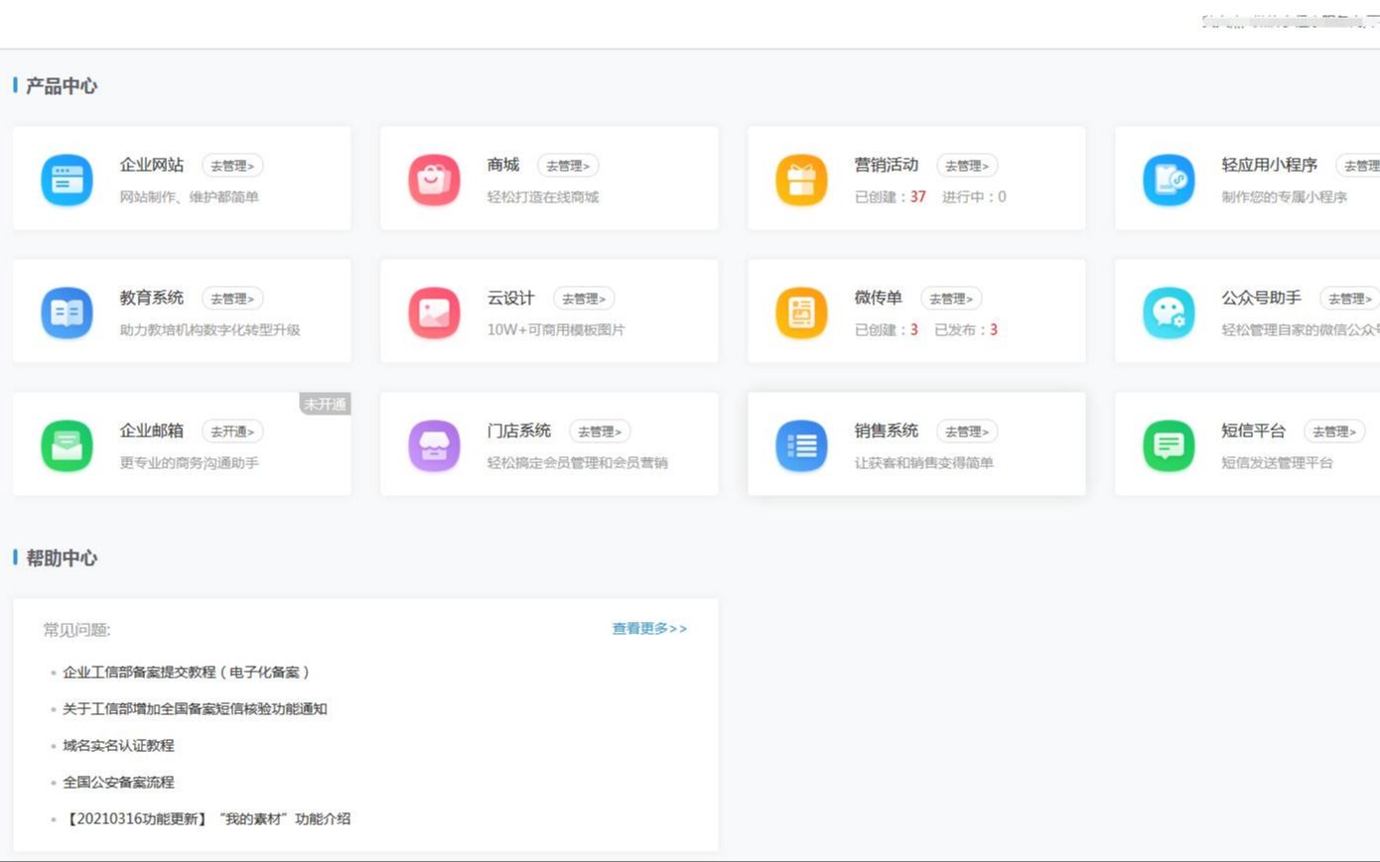Click the 销售系统 title text
The height and width of the screenshot is (862, 1380).
887,431
